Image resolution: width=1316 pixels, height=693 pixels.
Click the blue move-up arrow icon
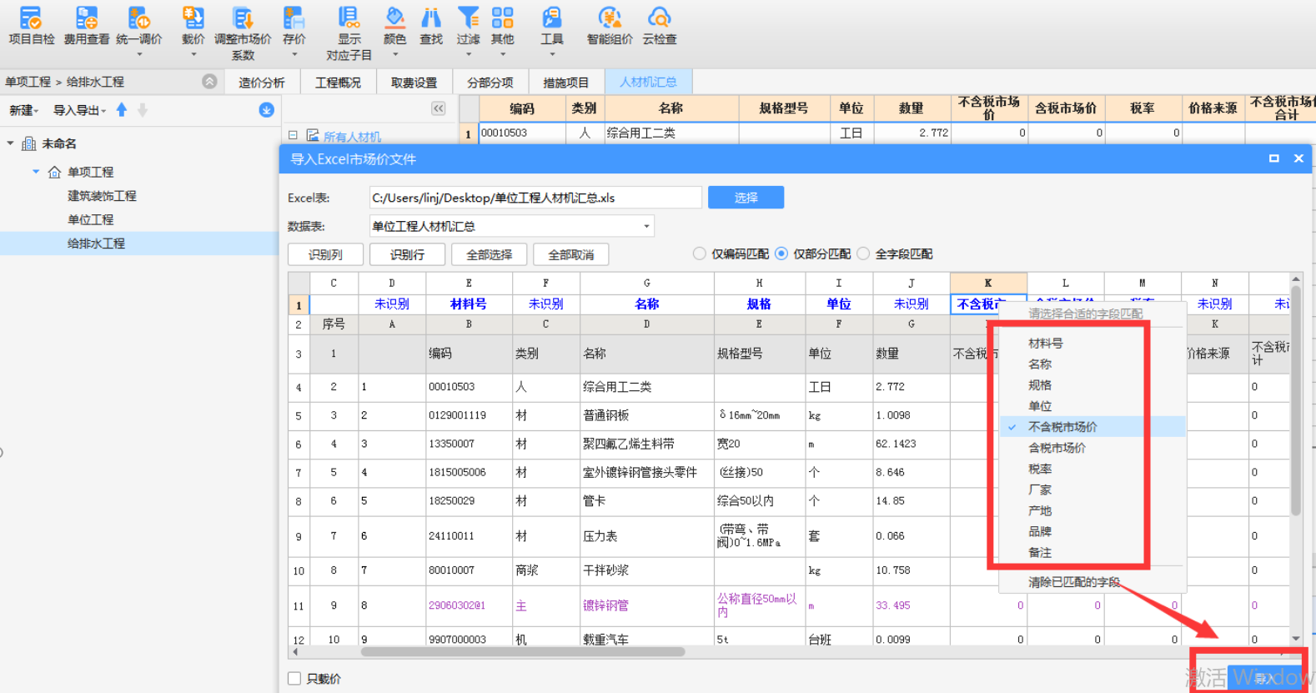click(122, 109)
